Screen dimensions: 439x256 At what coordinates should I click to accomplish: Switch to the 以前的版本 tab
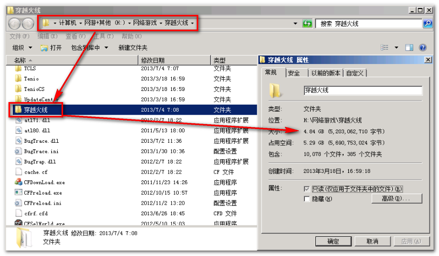point(326,73)
